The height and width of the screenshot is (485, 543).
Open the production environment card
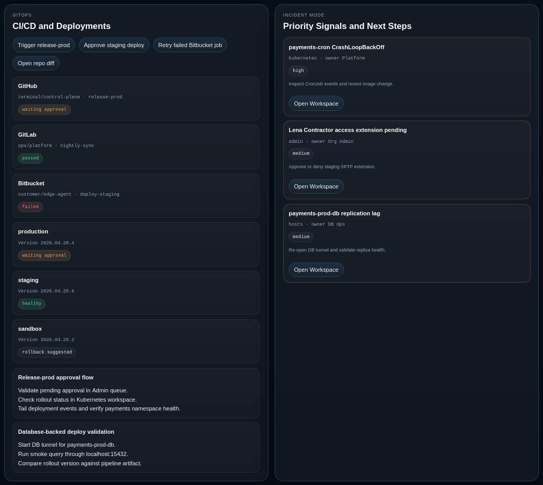pyautogui.click(x=135, y=244)
